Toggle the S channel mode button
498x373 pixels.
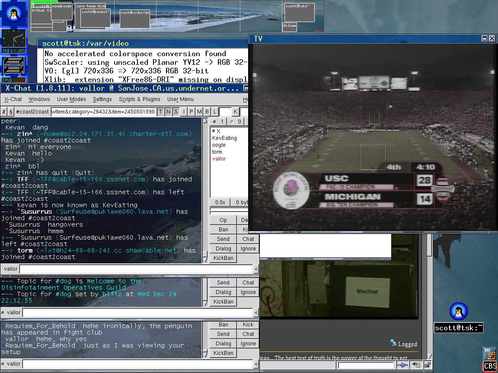click(x=176, y=112)
